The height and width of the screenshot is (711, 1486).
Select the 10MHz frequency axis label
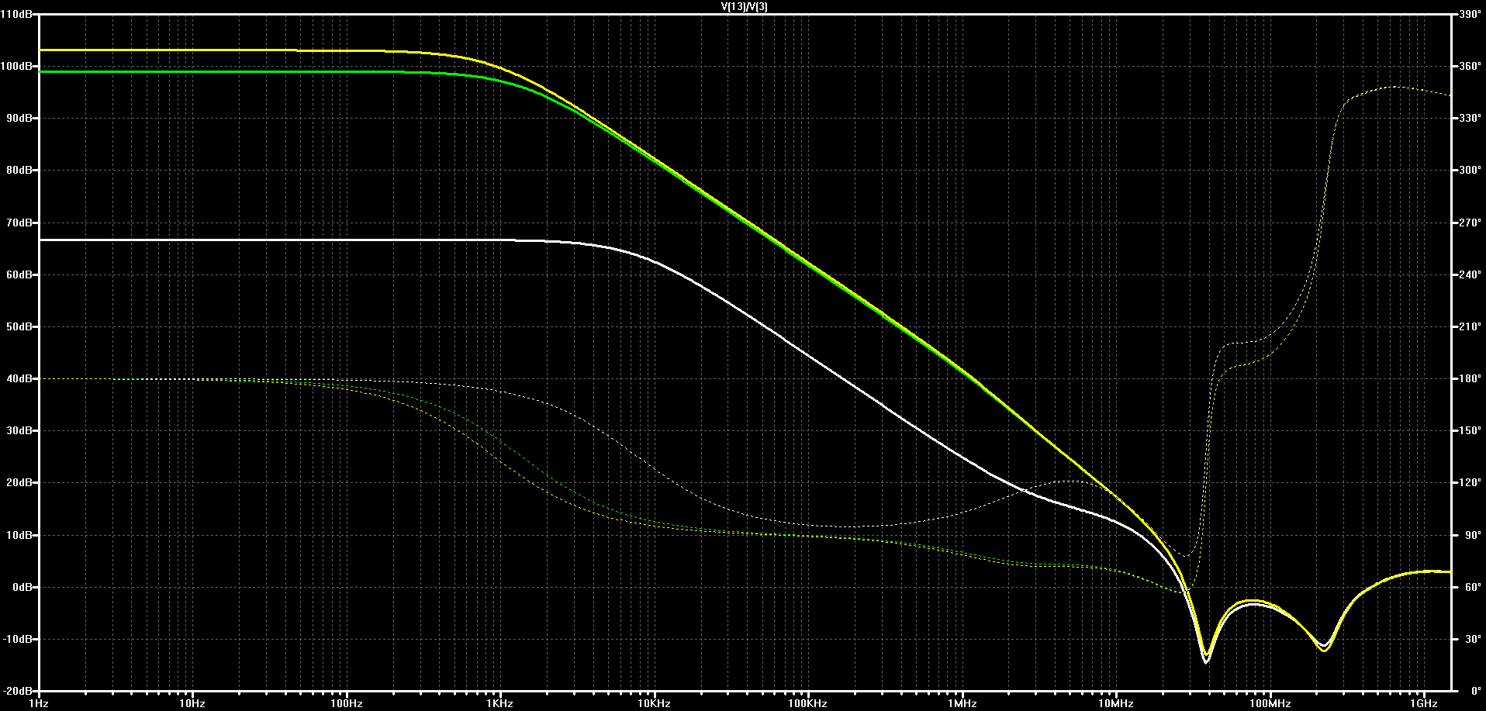(x=1116, y=704)
